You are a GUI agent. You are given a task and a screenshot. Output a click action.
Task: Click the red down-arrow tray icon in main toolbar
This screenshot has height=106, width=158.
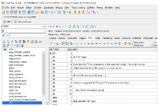point(75,12)
